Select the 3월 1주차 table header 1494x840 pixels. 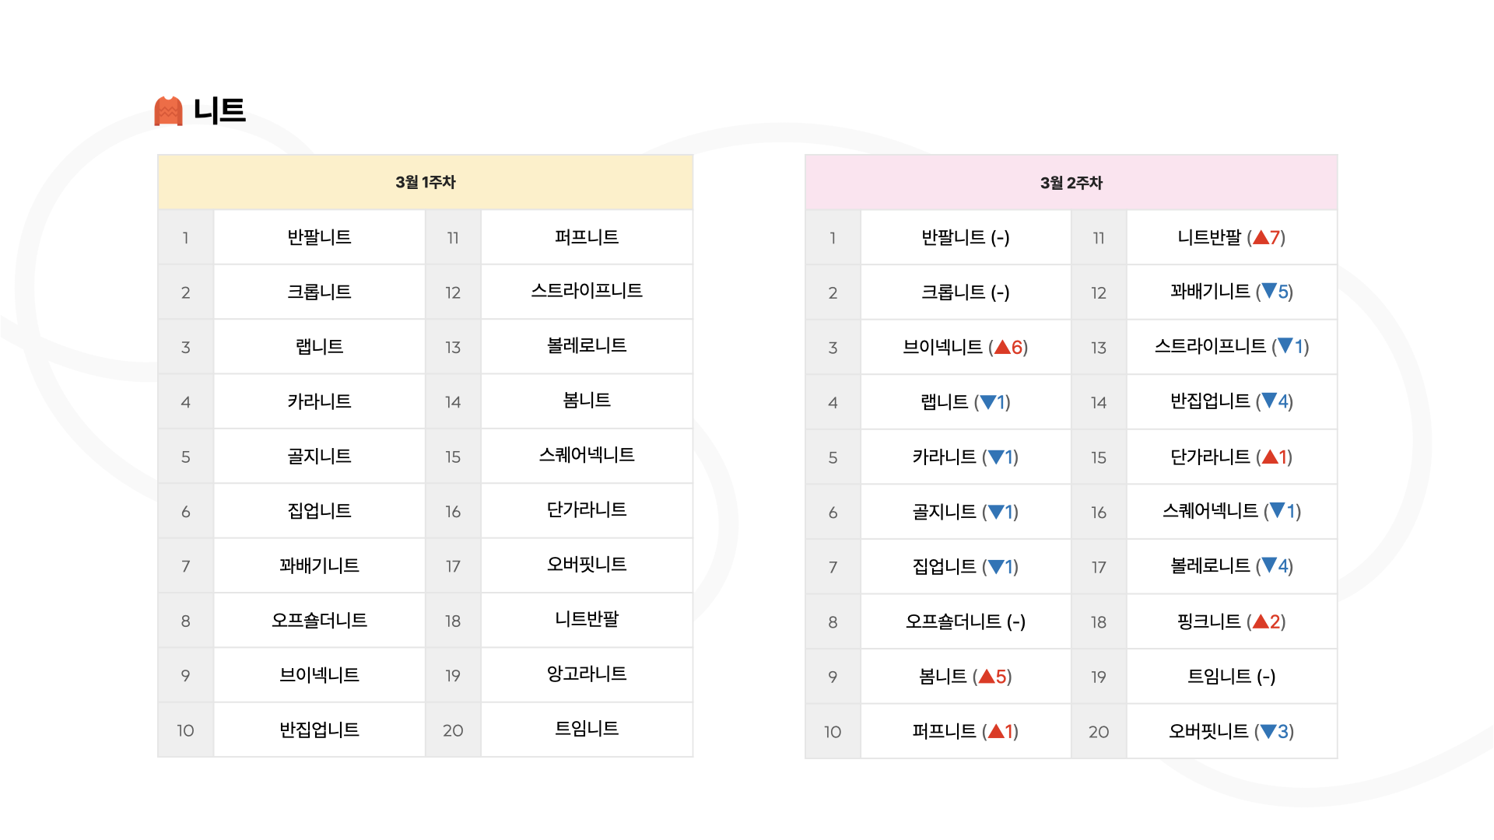point(425,182)
